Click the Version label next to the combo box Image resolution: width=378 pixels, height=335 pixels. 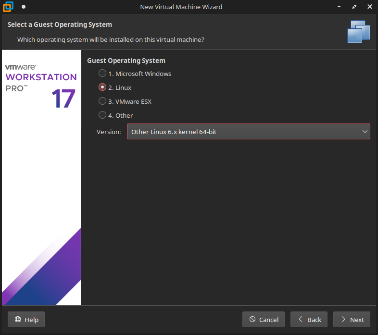click(109, 132)
